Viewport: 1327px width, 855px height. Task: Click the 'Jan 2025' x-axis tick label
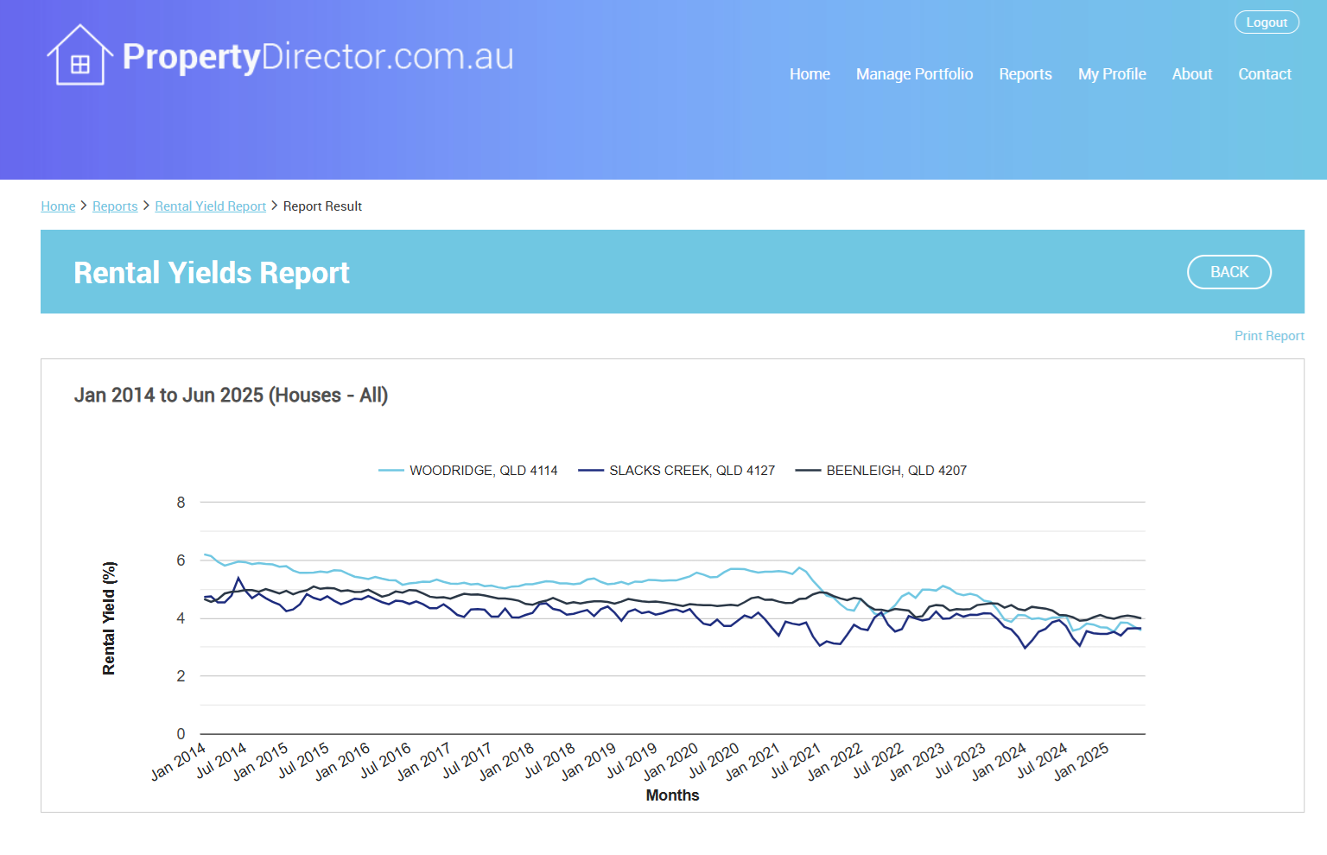click(1082, 761)
